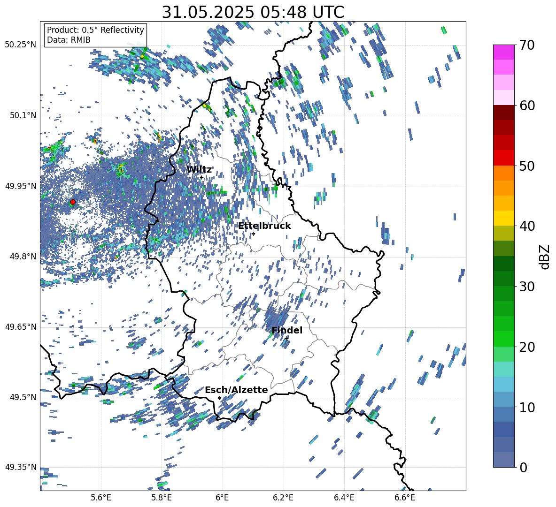Click the 40 label on the colorbar
The image size is (556, 507).
point(526,226)
